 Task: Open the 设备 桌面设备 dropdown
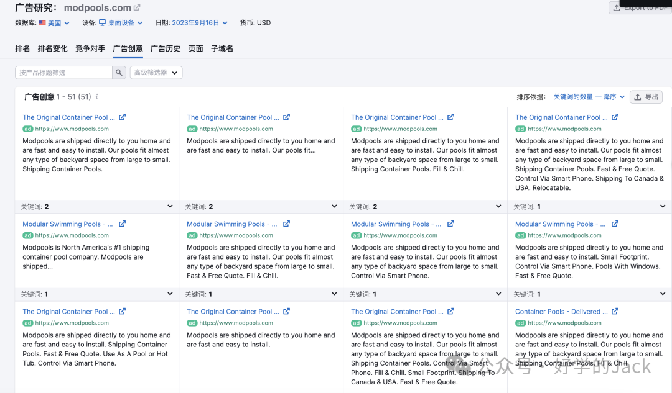coord(121,23)
